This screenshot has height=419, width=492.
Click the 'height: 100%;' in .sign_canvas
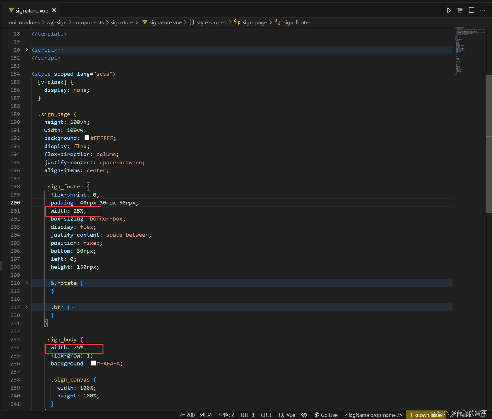78,396
